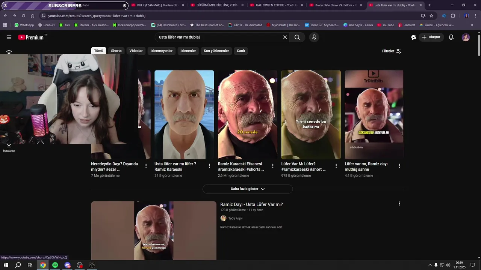
Task: Go to YouTube Premium home logo
Action: point(31,37)
